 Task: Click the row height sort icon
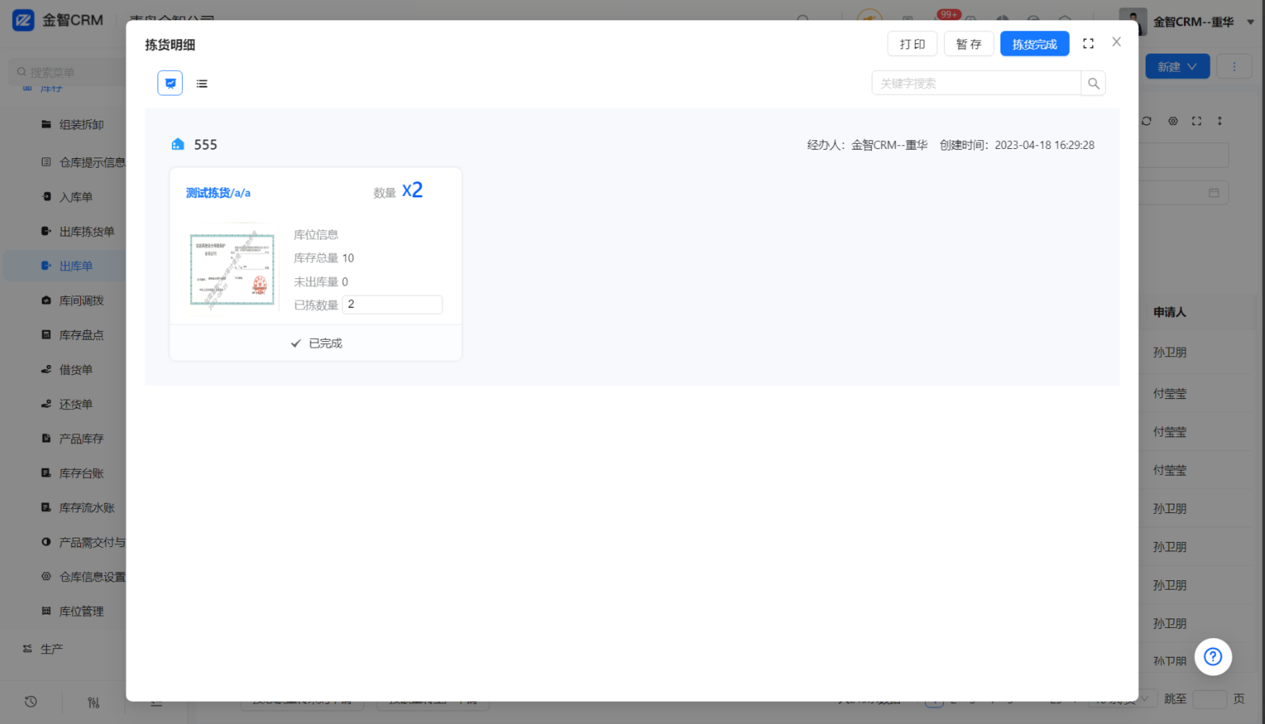[1219, 121]
